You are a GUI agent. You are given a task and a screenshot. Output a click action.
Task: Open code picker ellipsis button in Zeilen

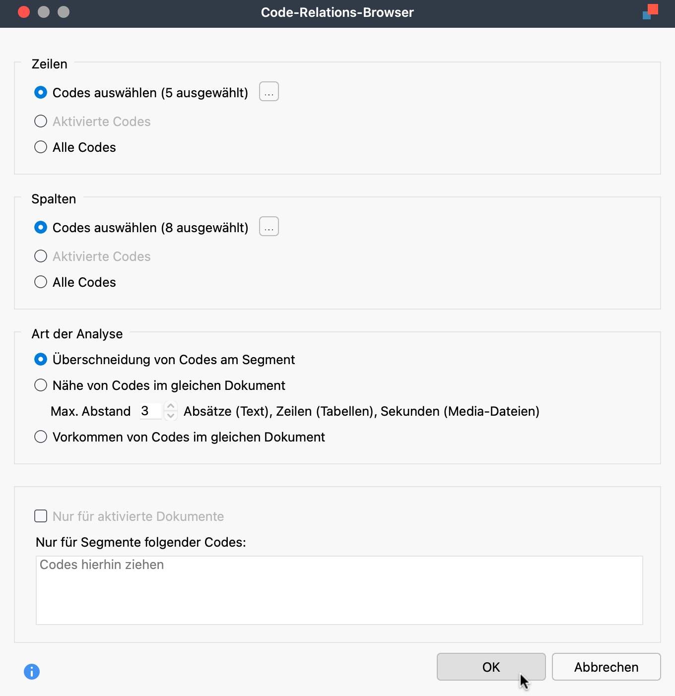[269, 92]
